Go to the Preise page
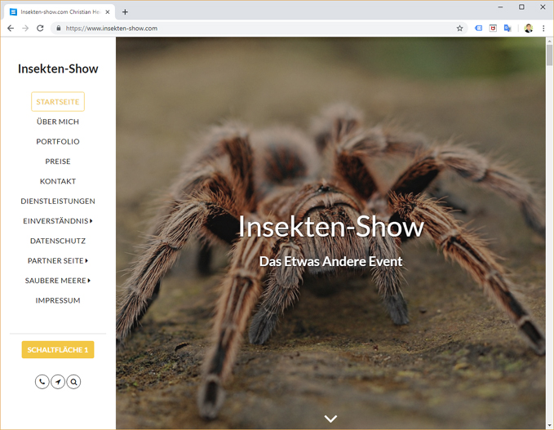 coord(58,161)
